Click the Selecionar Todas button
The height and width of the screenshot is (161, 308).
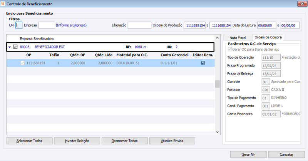[x=30, y=141]
